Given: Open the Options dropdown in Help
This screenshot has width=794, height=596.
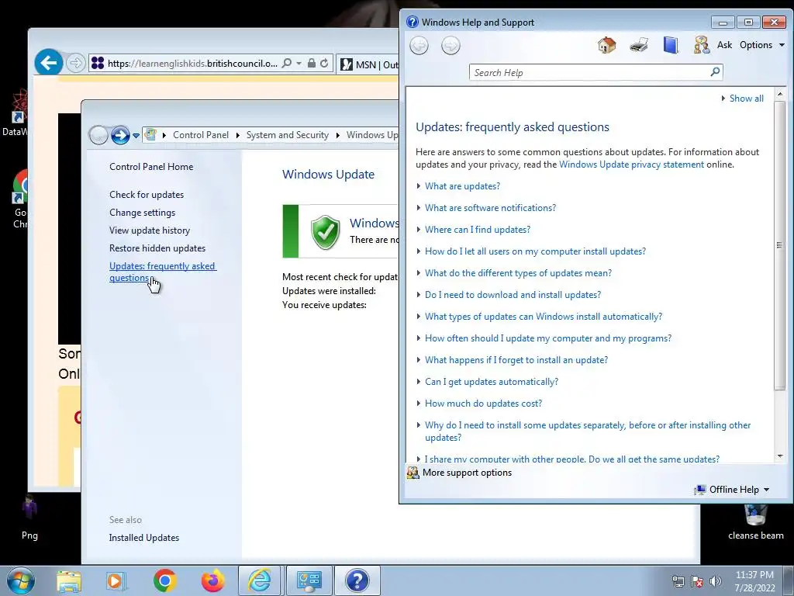Looking at the screenshot, I should pyautogui.click(x=761, y=45).
